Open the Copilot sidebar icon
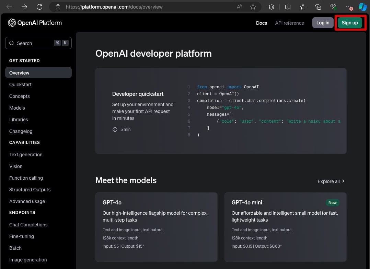 [x=363, y=7]
